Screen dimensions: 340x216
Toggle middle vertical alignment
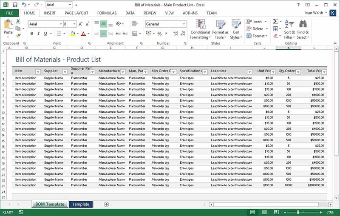point(103,24)
